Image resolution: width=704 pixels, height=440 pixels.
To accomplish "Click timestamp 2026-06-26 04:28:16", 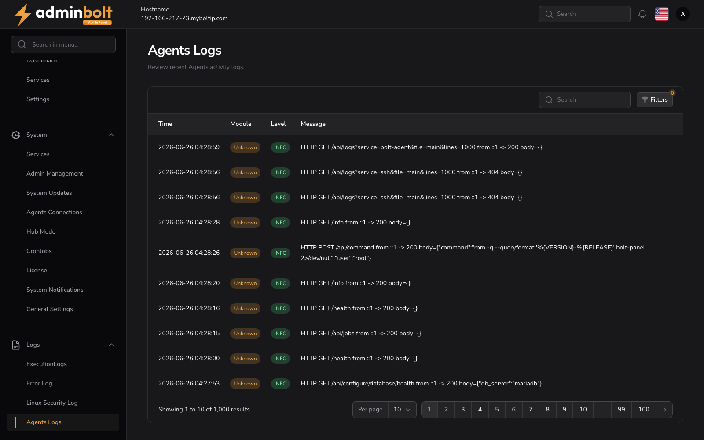I will coord(189,308).
